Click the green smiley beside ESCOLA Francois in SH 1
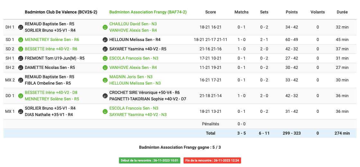 105,58
